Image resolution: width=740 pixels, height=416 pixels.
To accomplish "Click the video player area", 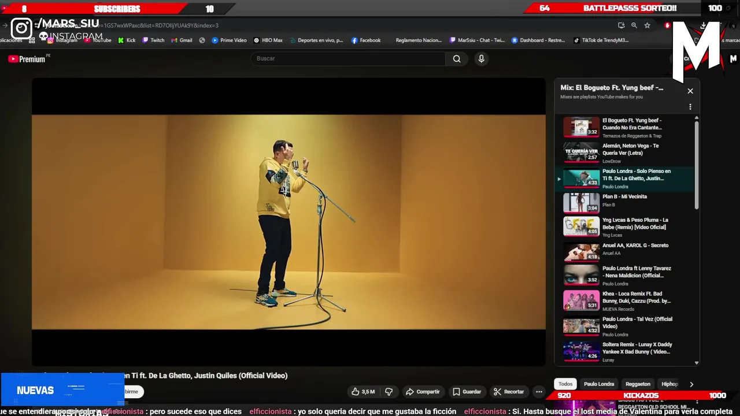I will [288, 222].
